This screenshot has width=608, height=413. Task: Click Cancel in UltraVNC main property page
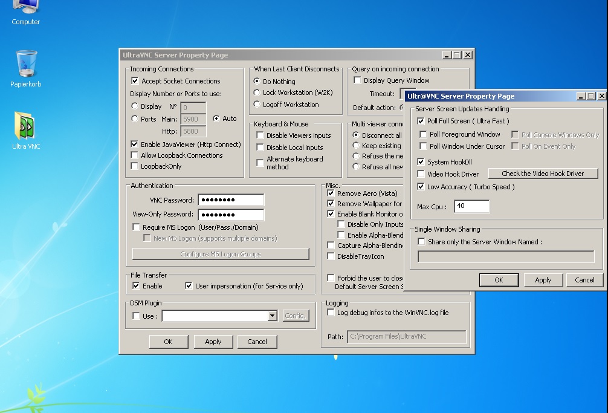coord(257,342)
